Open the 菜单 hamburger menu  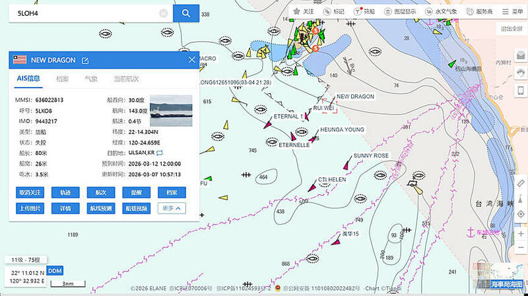tap(513, 12)
